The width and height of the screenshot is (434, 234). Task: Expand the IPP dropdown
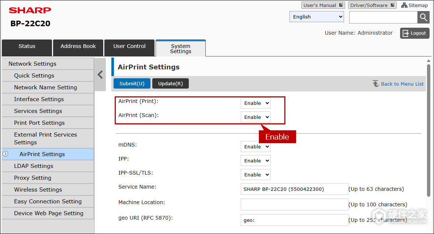tap(256, 161)
